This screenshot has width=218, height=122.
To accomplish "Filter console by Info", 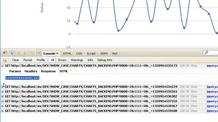I will click(x=90, y=60).
